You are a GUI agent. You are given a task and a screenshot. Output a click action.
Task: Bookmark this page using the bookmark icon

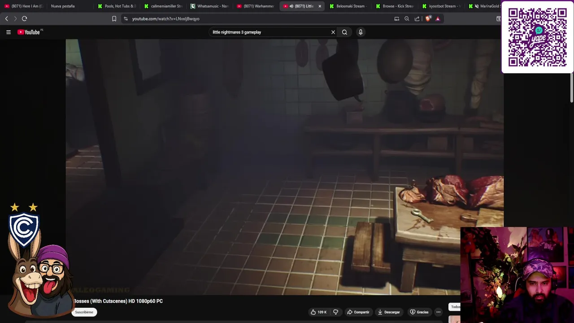(114, 18)
